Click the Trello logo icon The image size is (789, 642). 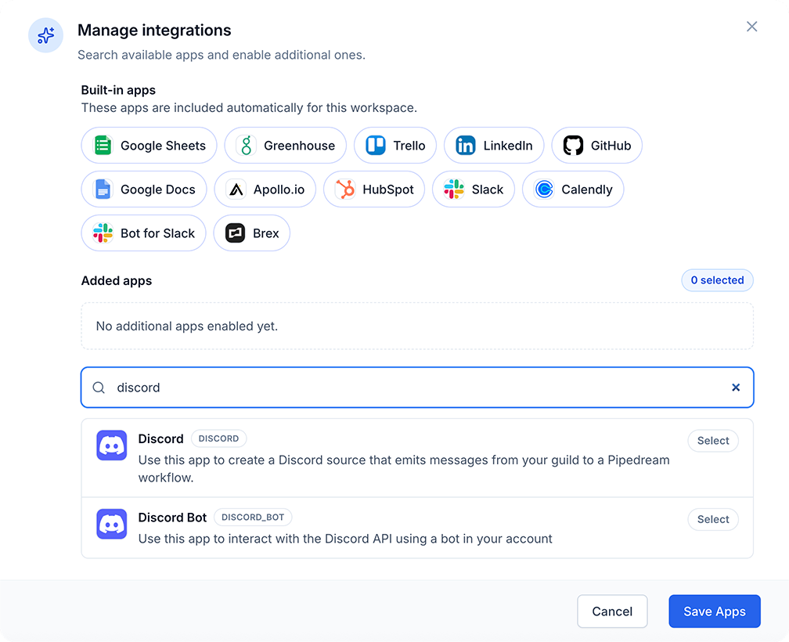pos(376,146)
